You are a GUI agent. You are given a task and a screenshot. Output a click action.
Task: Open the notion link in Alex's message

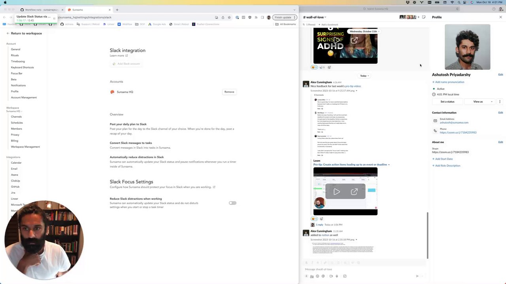325,235
